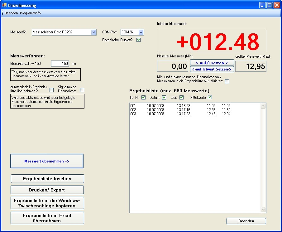The width and height of the screenshot is (282, 232).
Task: Uncheck the lfd. Nr. column checkbox
Action: 143,97
